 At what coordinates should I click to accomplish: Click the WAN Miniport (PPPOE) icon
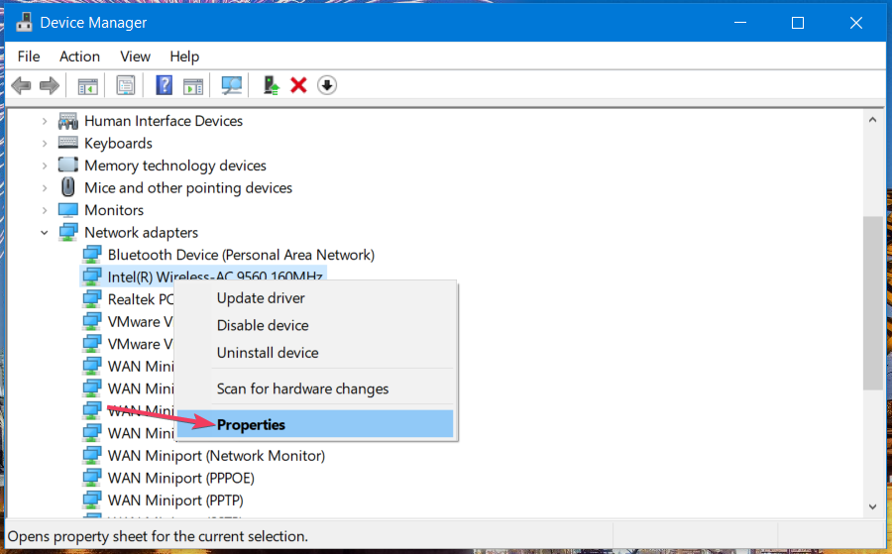coord(91,478)
